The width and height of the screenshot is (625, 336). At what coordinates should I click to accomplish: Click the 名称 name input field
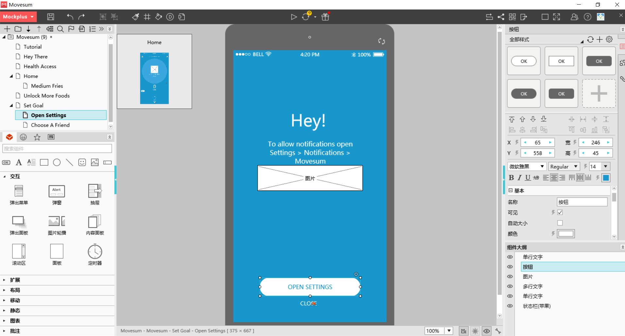[x=582, y=202]
